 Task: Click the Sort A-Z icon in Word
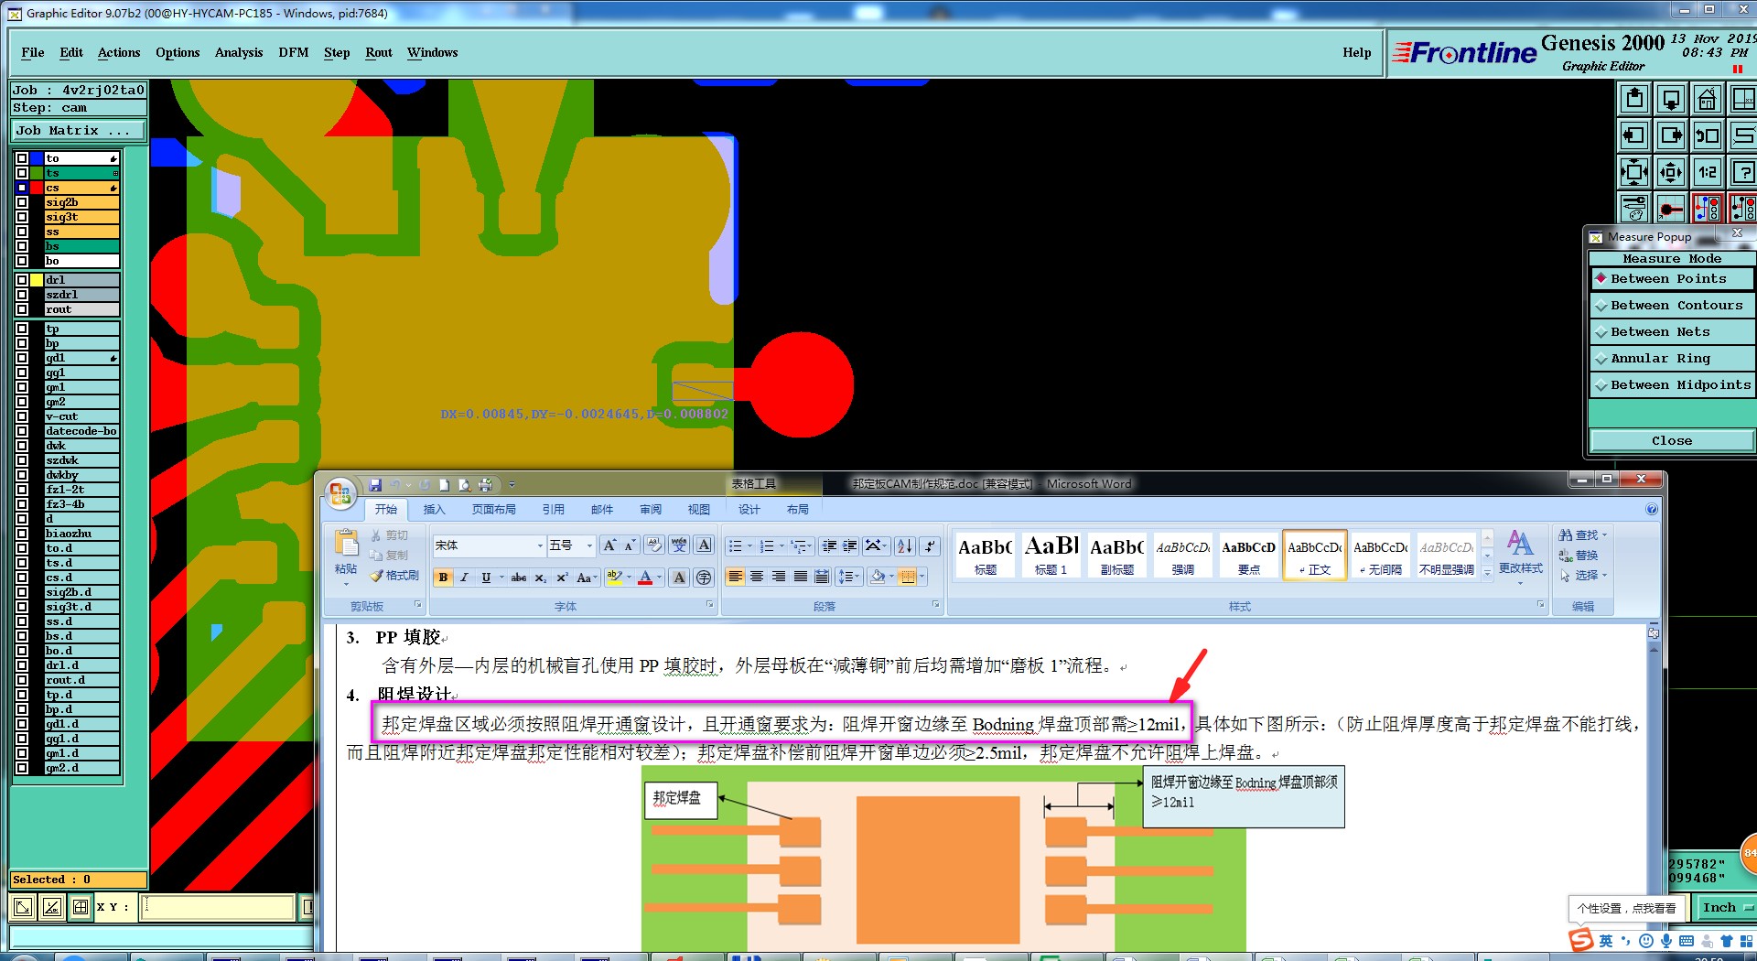pos(905,546)
